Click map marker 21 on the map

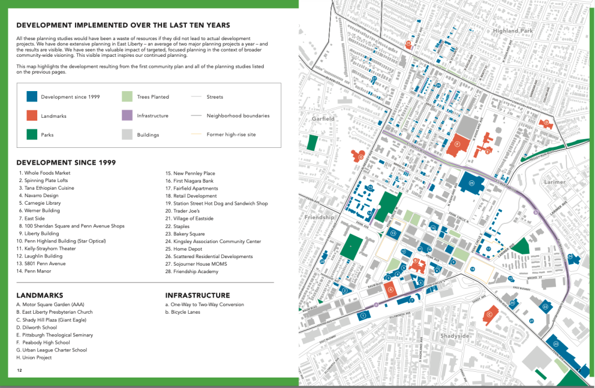click(x=532, y=321)
